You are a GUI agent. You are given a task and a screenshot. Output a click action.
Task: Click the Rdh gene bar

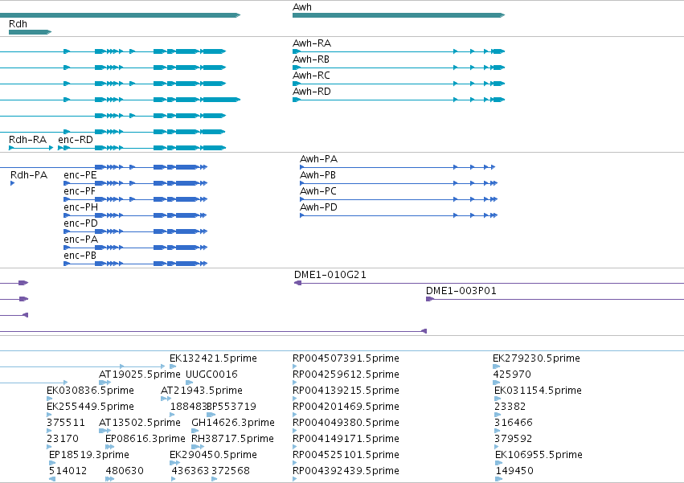tap(30, 32)
